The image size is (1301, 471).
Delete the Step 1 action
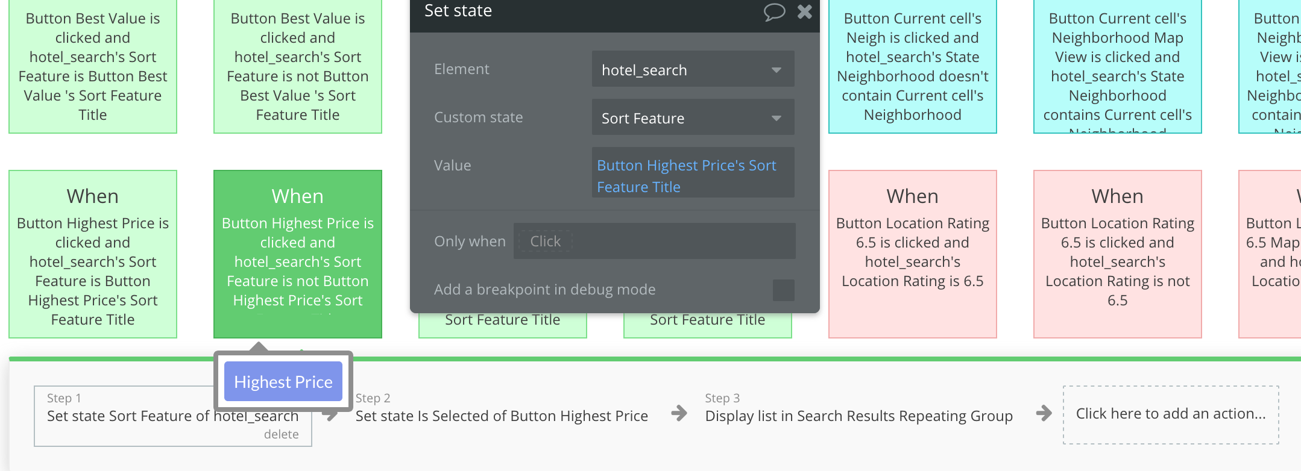(x=281, y=434)
